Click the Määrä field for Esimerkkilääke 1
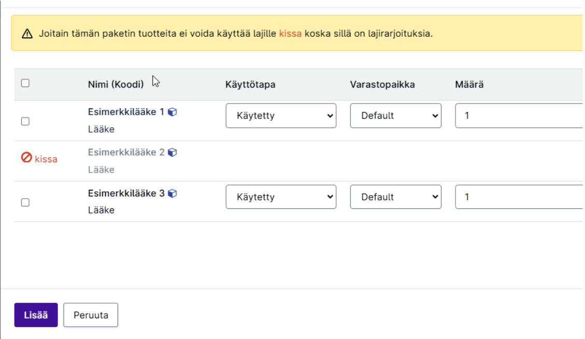585x339 pixels. (x=520, y=116)
